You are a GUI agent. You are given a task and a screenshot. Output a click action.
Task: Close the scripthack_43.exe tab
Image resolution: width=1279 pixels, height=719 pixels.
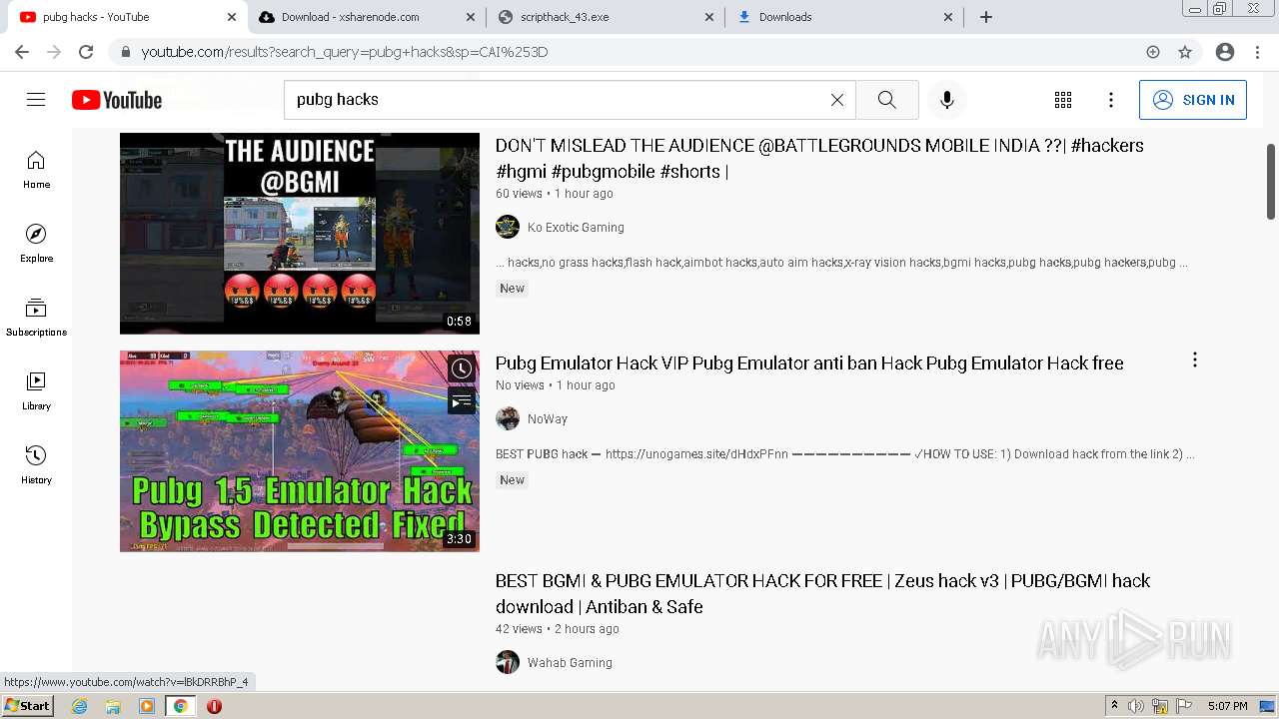709,17
